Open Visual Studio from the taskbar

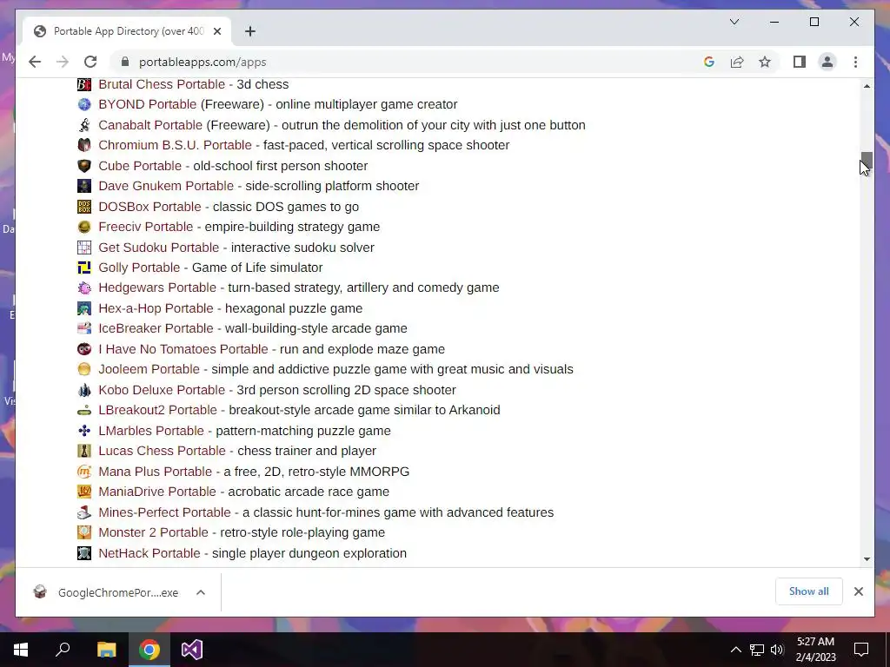coord(192,650)
